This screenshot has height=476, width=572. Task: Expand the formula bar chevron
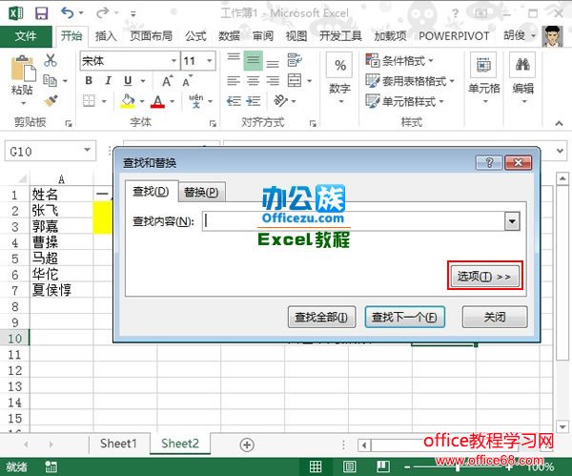pyautogui.click(x=560, y=151)
